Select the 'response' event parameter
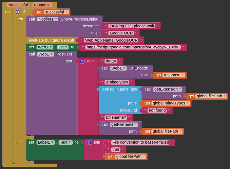The height and width of the screenshot is (169, 230). tap(42, 5)
